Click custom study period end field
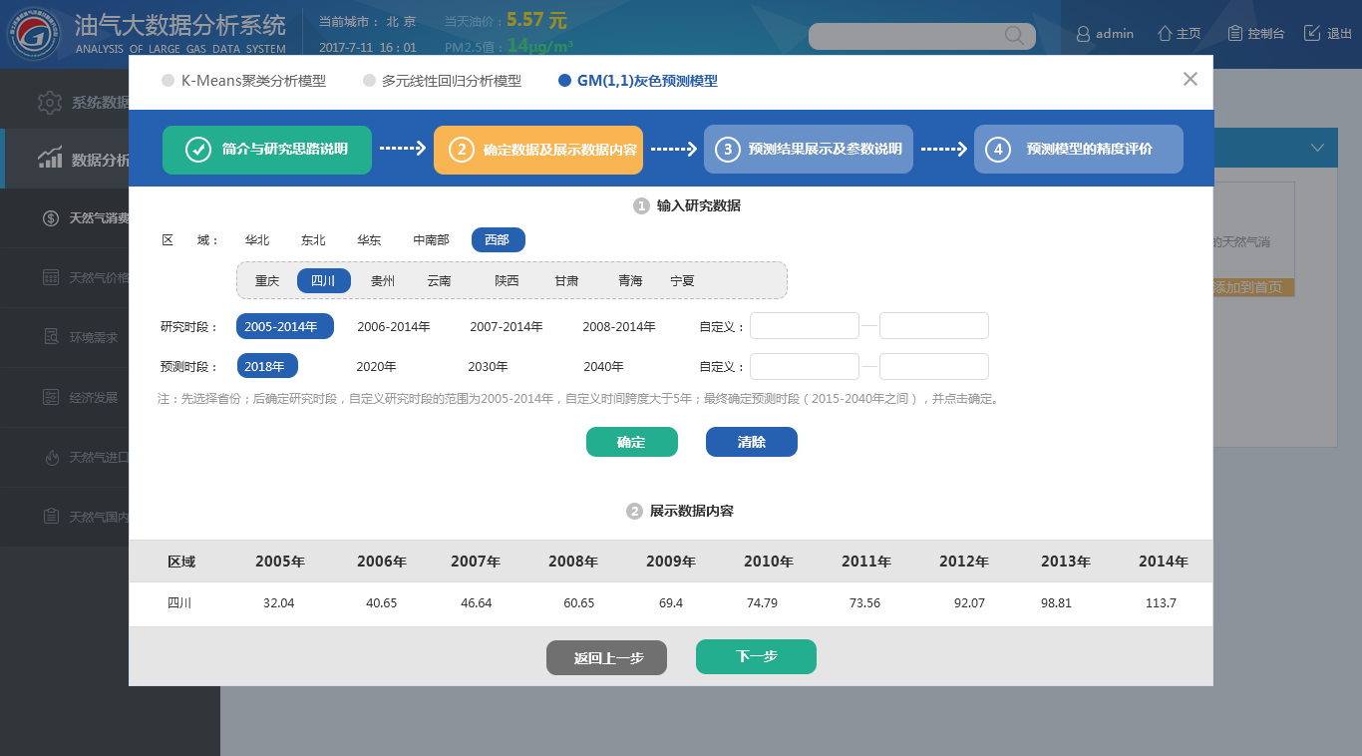The width and height of the screenshot is (1362, 756). point(934,326)
